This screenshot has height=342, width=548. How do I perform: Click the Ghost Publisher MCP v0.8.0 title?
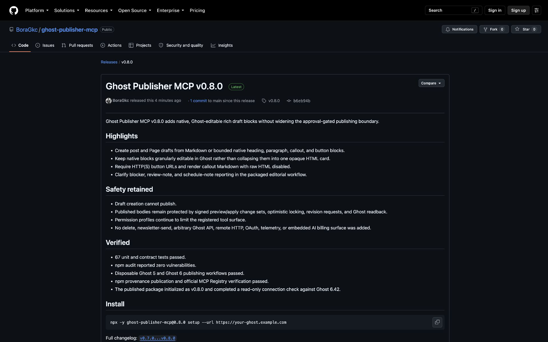pyautogui.click(x=164, y=86)
